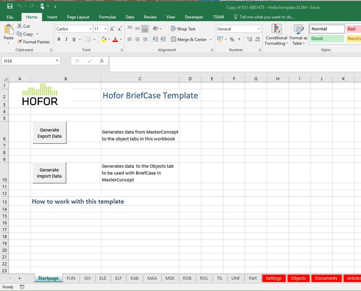
Task: Click the Increase Decimal icon
Action: (250, 39)
